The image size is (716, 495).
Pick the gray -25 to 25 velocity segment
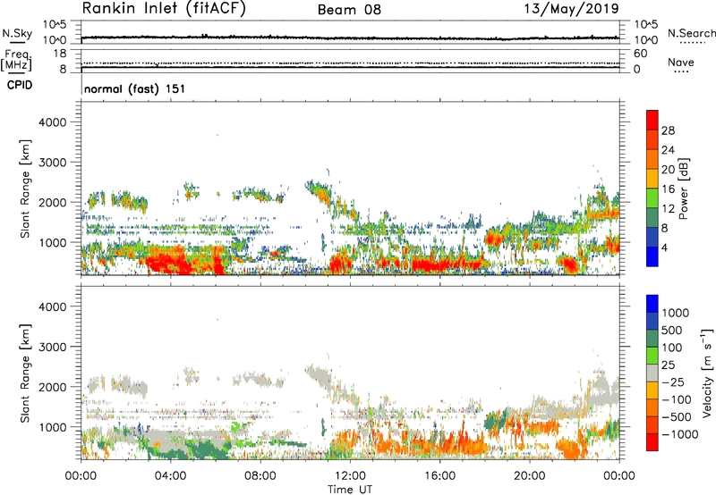[652, 373]
